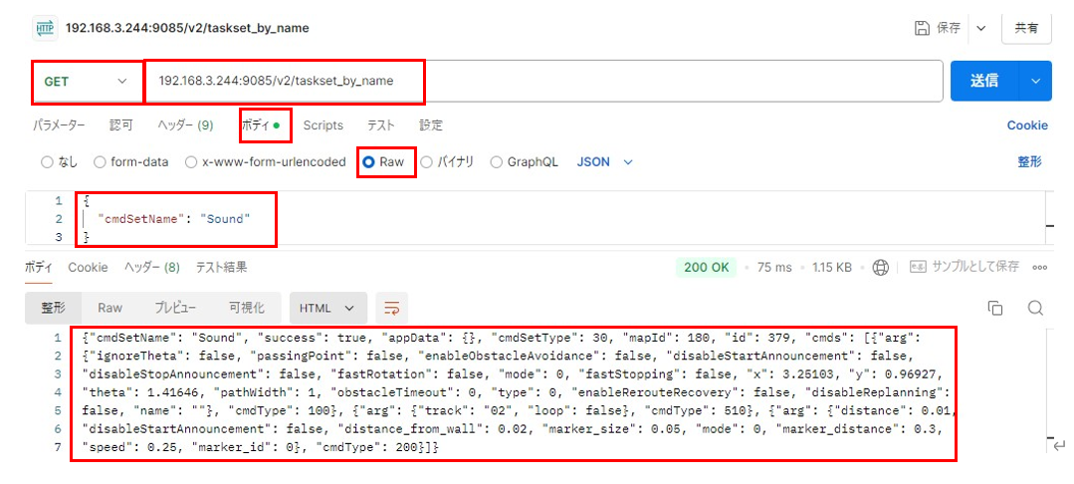1074x484 pixels.
Task: Click the globe network icon in status bar
Action: [x=880, y=267]
